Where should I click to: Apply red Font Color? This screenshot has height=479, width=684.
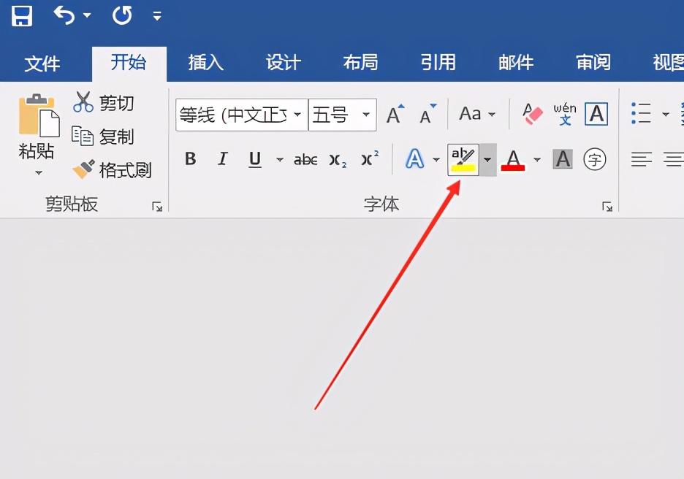coord(514,160)
